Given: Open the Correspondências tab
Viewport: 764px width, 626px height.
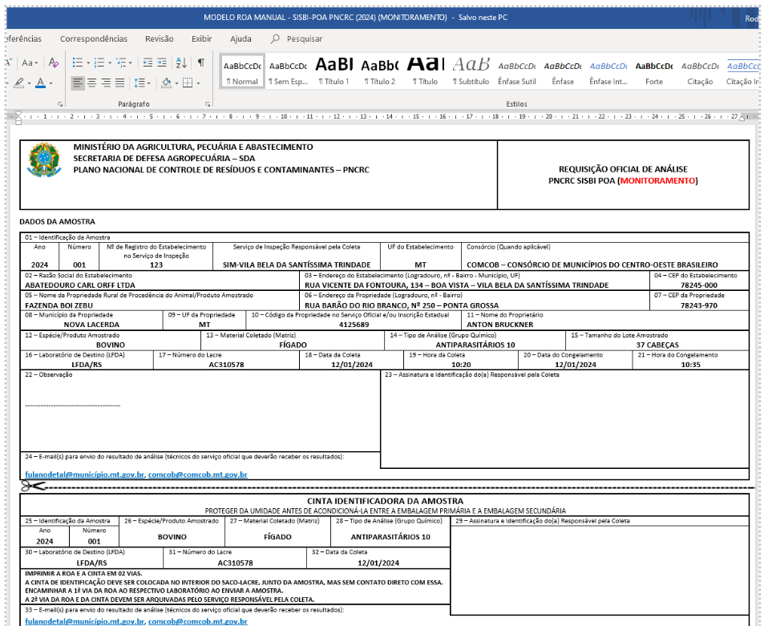Looking at the screenshot, I should coord(94,38).
